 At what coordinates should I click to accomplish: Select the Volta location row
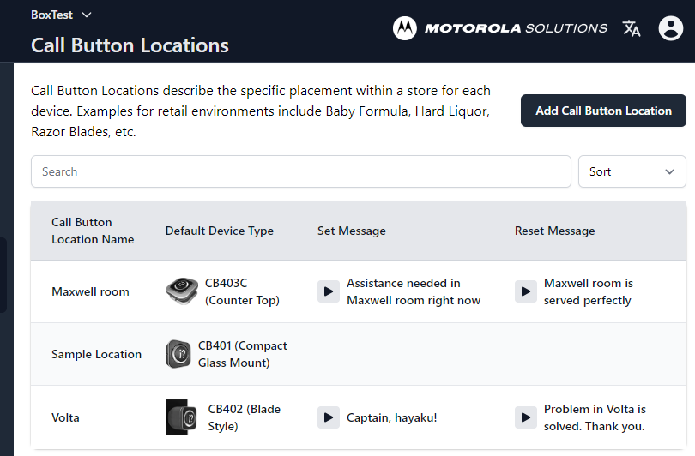pos(65,417)
